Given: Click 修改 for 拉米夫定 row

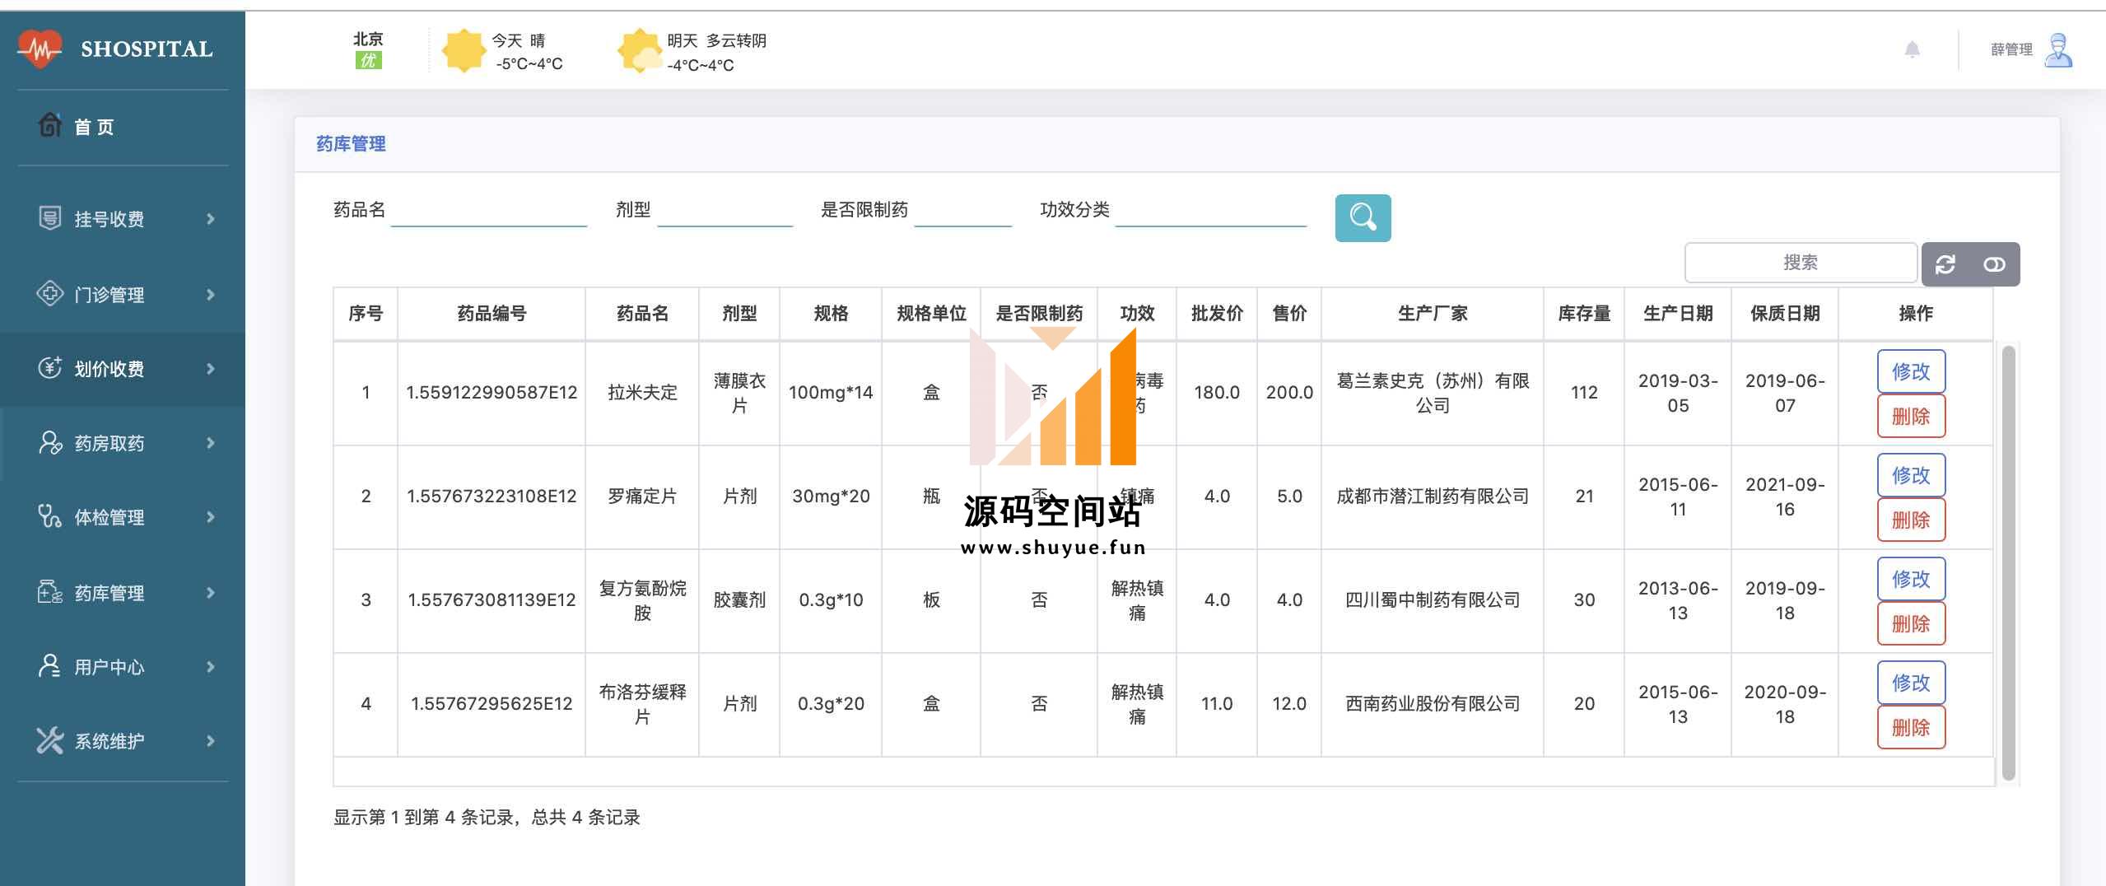Looking at the screenshot, I should click(x=1910, y=371).
